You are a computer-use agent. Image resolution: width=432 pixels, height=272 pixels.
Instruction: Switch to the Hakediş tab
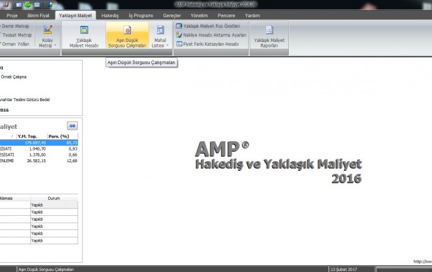tap(110, 14)
